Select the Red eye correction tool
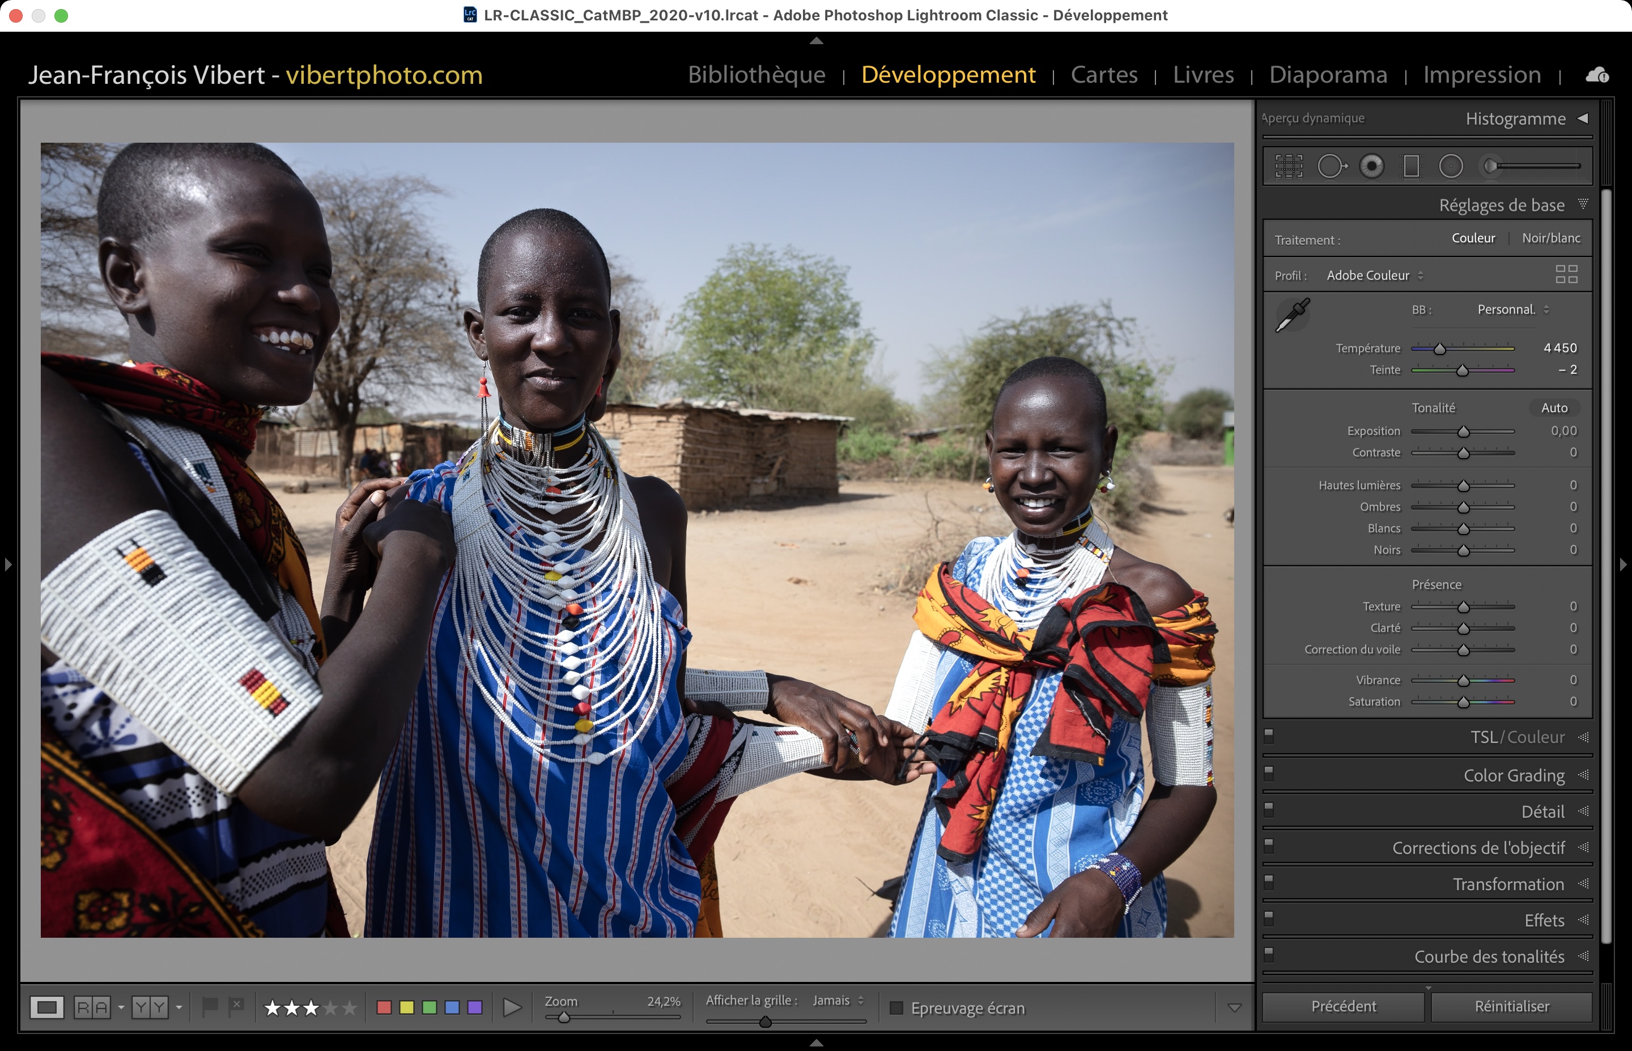Viewport: 1632px width, 1051px height. coord(1371,166)
